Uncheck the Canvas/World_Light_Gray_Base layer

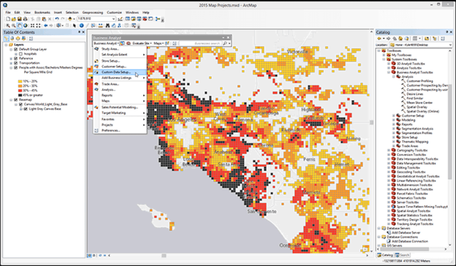[x=20, y=104]
